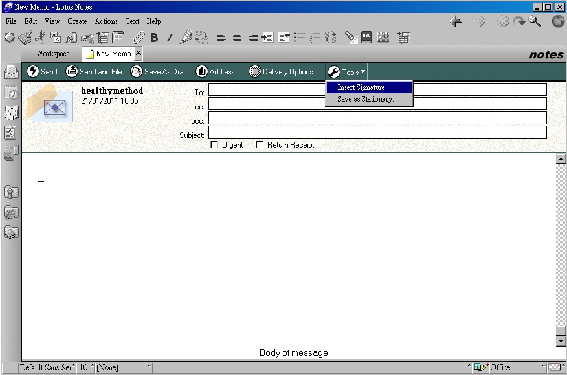Open the font size dropdown showing 10

83,367
